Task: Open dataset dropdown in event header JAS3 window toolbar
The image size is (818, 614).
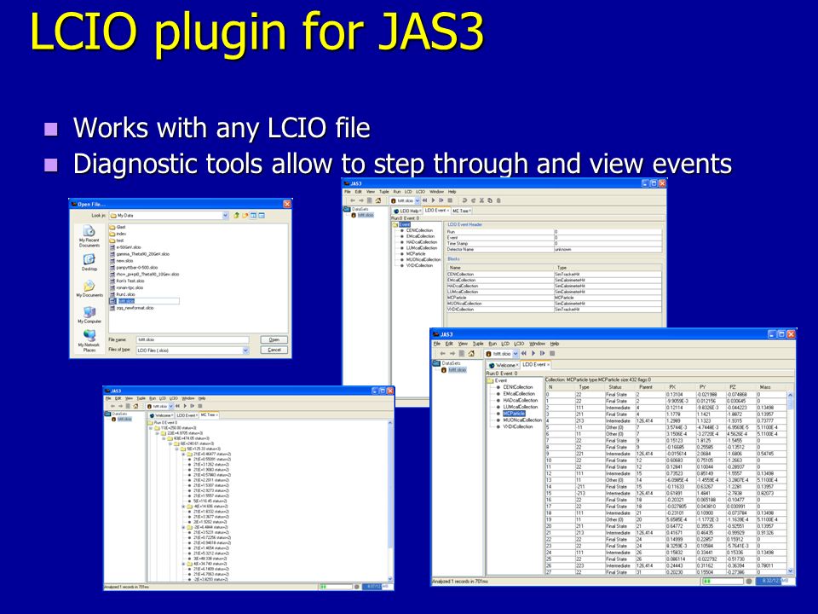Action: 418,200
